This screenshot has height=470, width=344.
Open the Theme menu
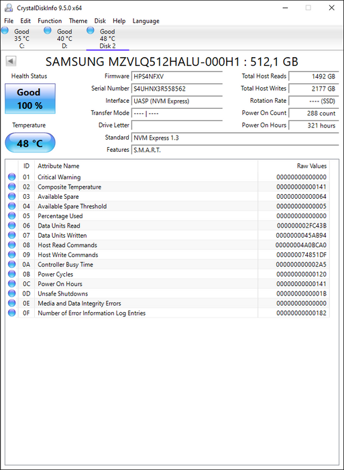(78, 21)
